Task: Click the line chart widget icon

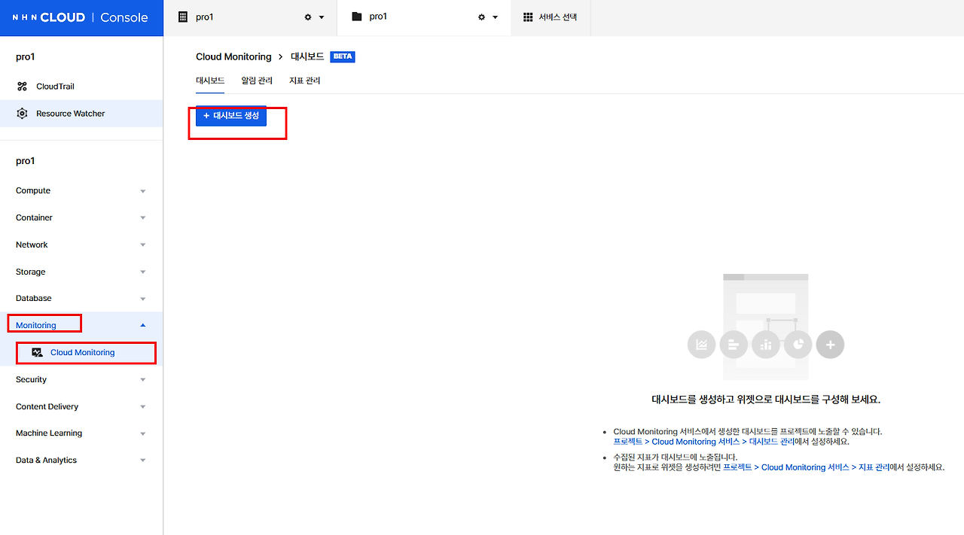Action: coord(701,345)
